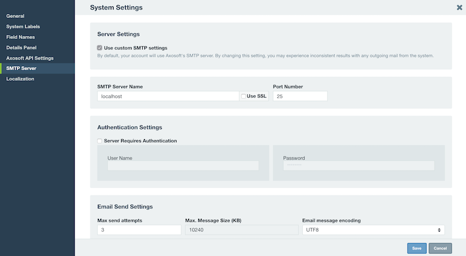
Task: Click the Email message encoding label
Action: pos(331,221)
